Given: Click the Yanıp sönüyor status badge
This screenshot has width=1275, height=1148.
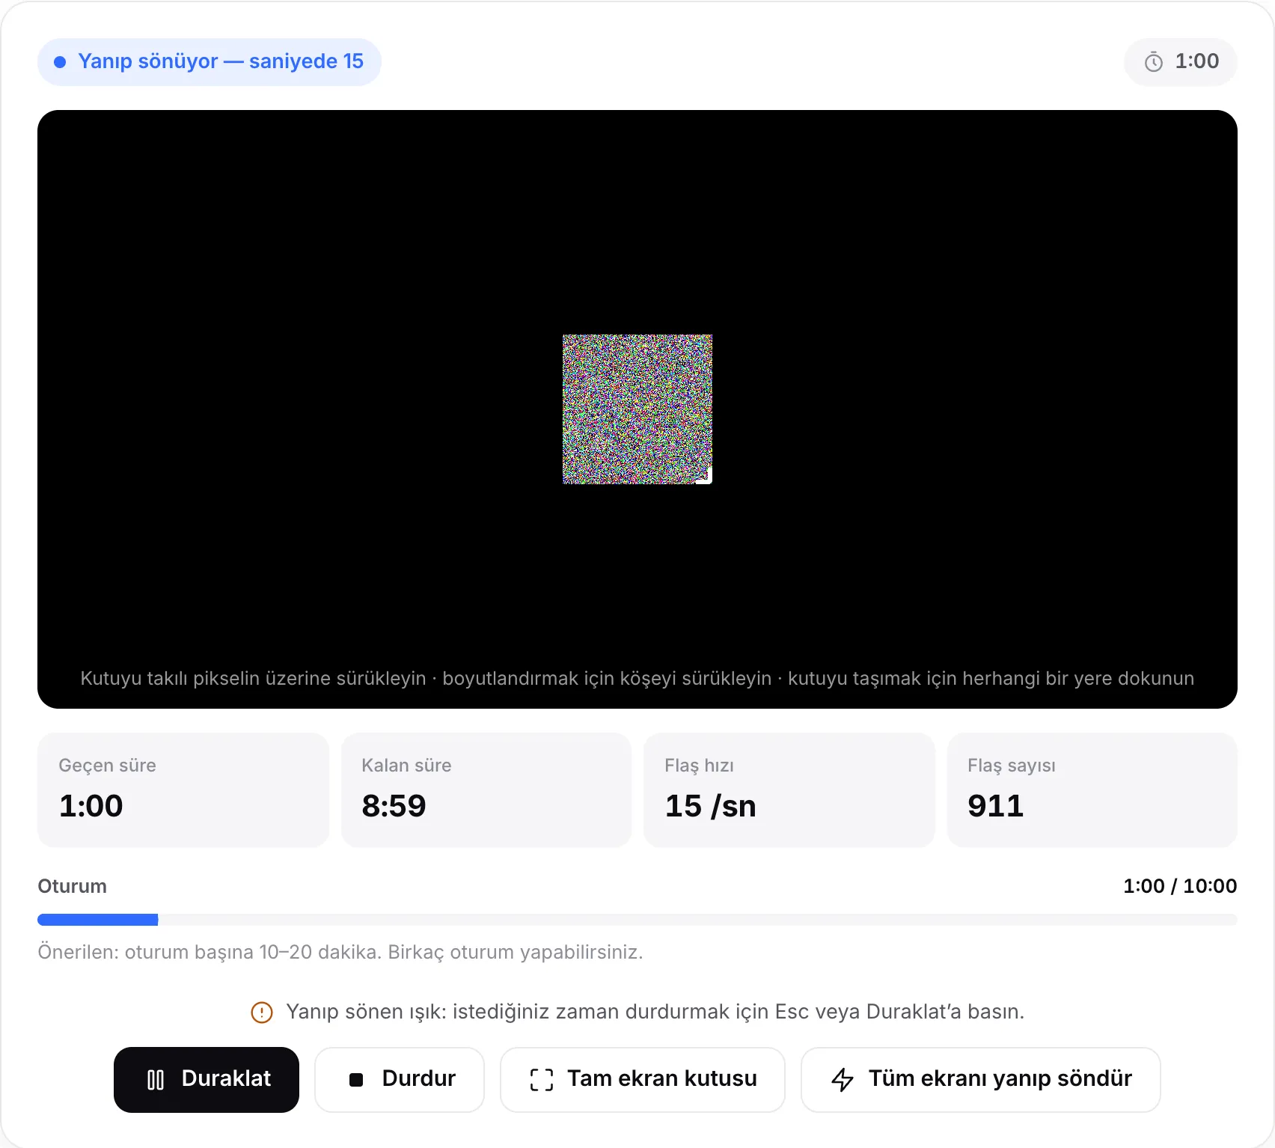Looking at the screenshot, I should pos(210,62).
